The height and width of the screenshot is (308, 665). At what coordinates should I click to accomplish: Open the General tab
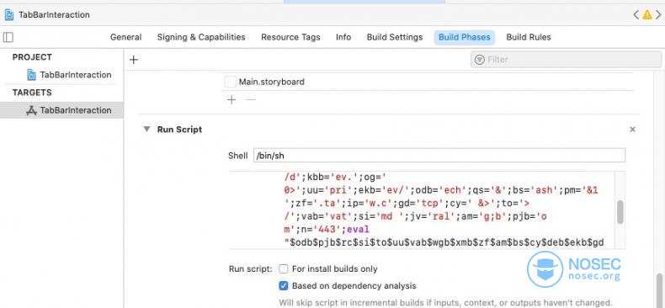coord(126,37)
